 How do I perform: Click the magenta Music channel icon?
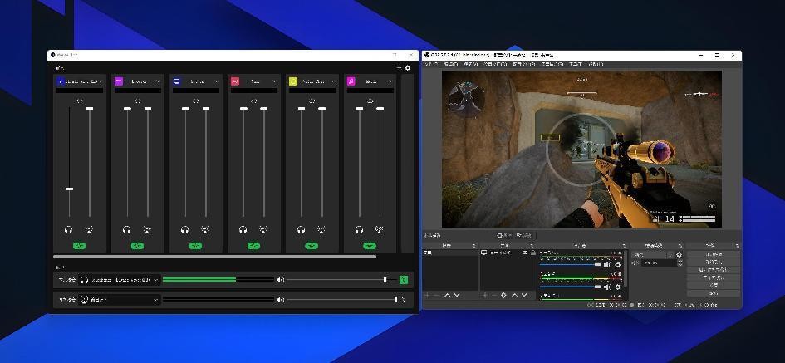351,81
